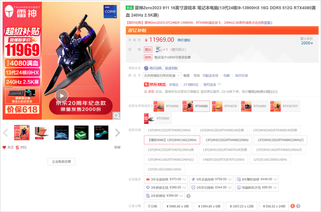Click 可配送全球 link
The width and height of the screenshot is (321, 212).
210,75
